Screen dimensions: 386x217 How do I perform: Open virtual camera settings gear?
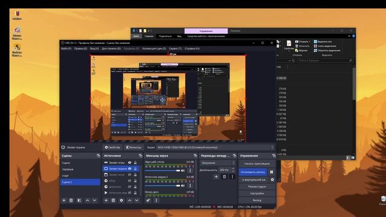(272, 180)
